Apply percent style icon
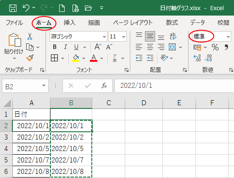 (215, 47)
